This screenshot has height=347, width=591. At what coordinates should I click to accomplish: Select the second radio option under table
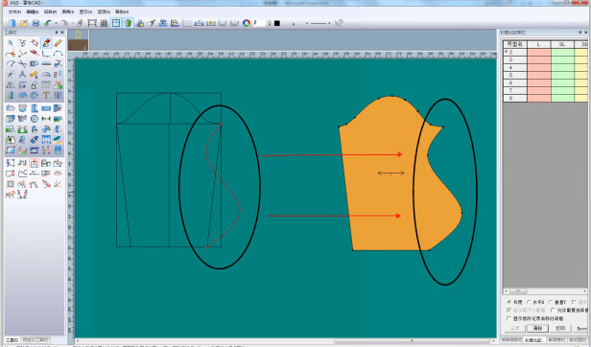530,302
